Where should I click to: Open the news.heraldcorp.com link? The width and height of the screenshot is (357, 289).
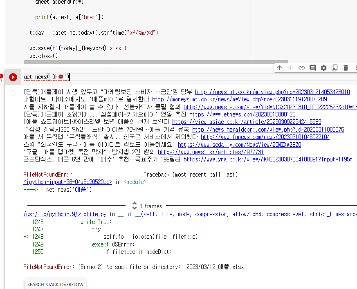pyautogui.click(x=268, y=130)
